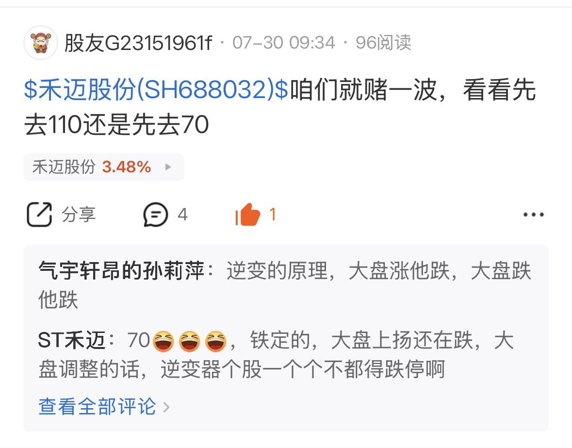Open the $禾迈股份(SH688032)$ stock link
Image resolution: width=572 pixels, height=448 pixels.
pyautogui.click(x=156, y=89)
